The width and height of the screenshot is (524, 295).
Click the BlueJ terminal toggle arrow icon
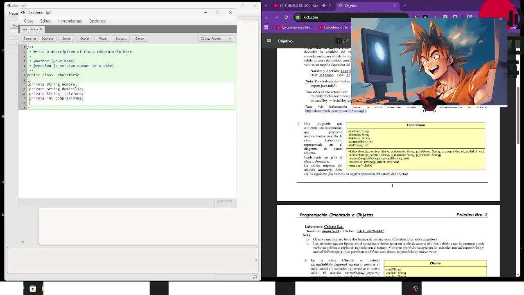[254, 277]
